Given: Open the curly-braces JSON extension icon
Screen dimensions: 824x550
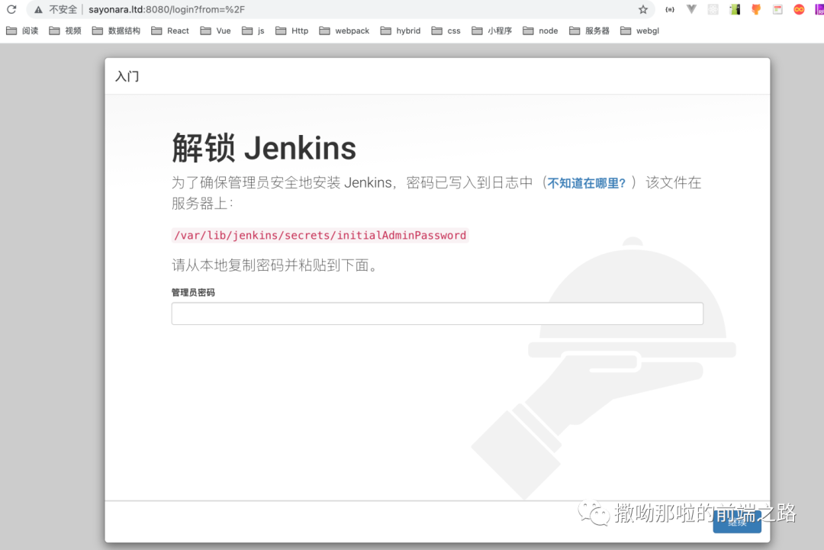Looking at the screenshot, I should pos(670,9).
